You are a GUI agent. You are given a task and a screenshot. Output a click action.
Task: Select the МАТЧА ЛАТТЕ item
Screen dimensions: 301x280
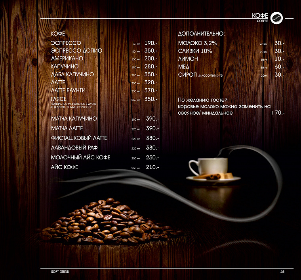pos(67,128)
